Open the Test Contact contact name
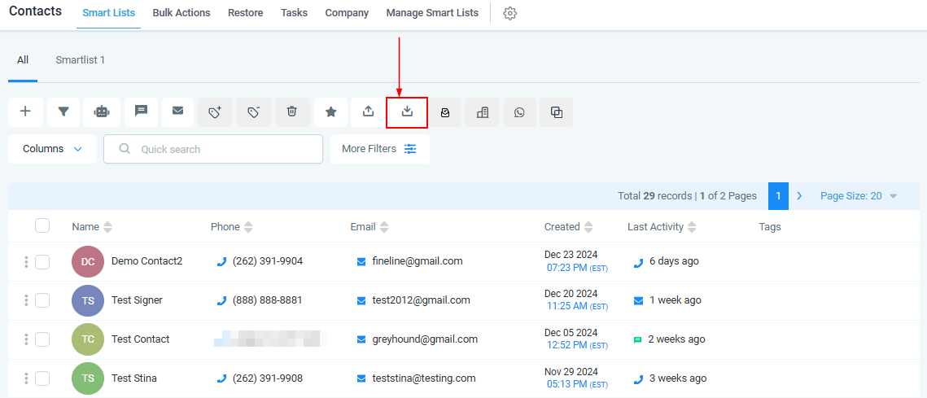Image resolution: width=927 pixels, height=398 pixels. pyautogui.click(x=141, y=339)
